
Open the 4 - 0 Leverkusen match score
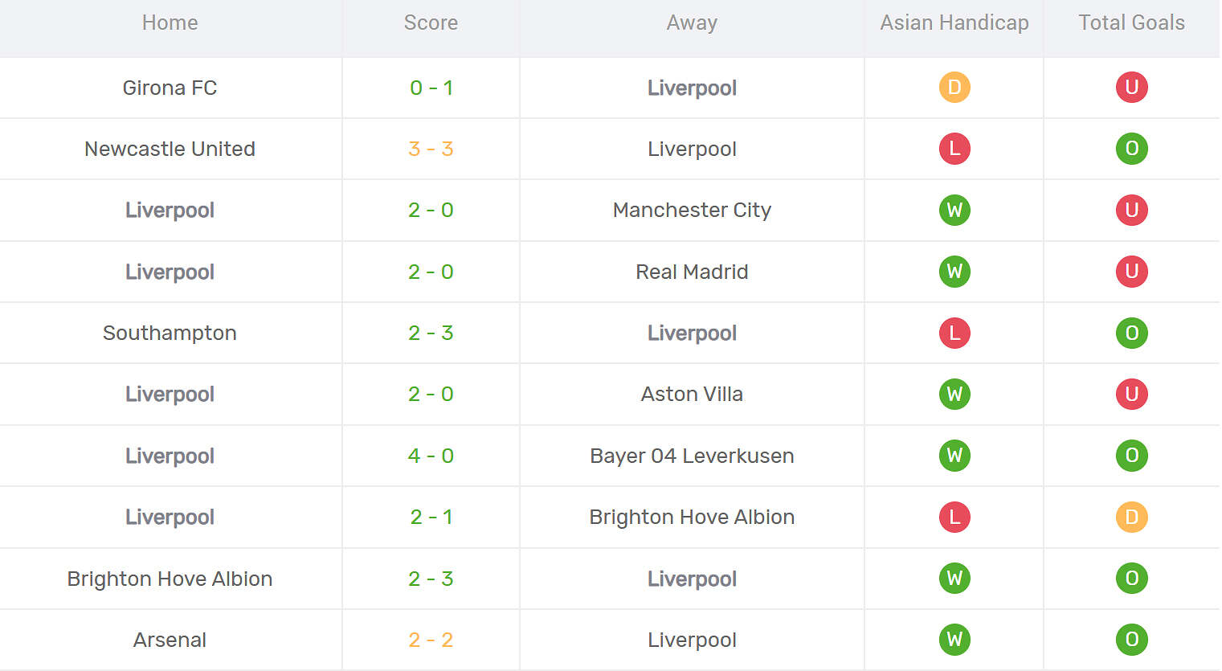tap(431, 456)
